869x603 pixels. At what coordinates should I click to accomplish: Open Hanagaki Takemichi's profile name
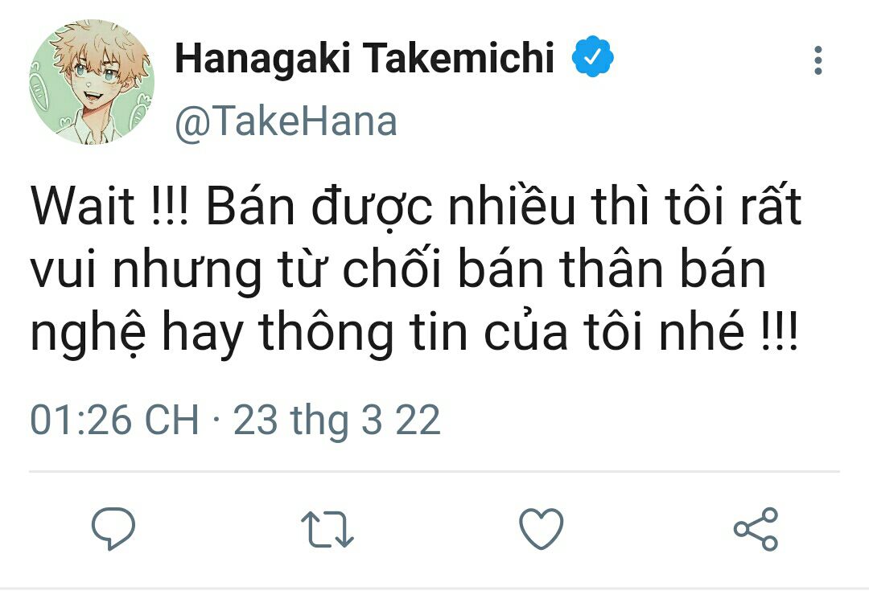(x=364, y=59)
